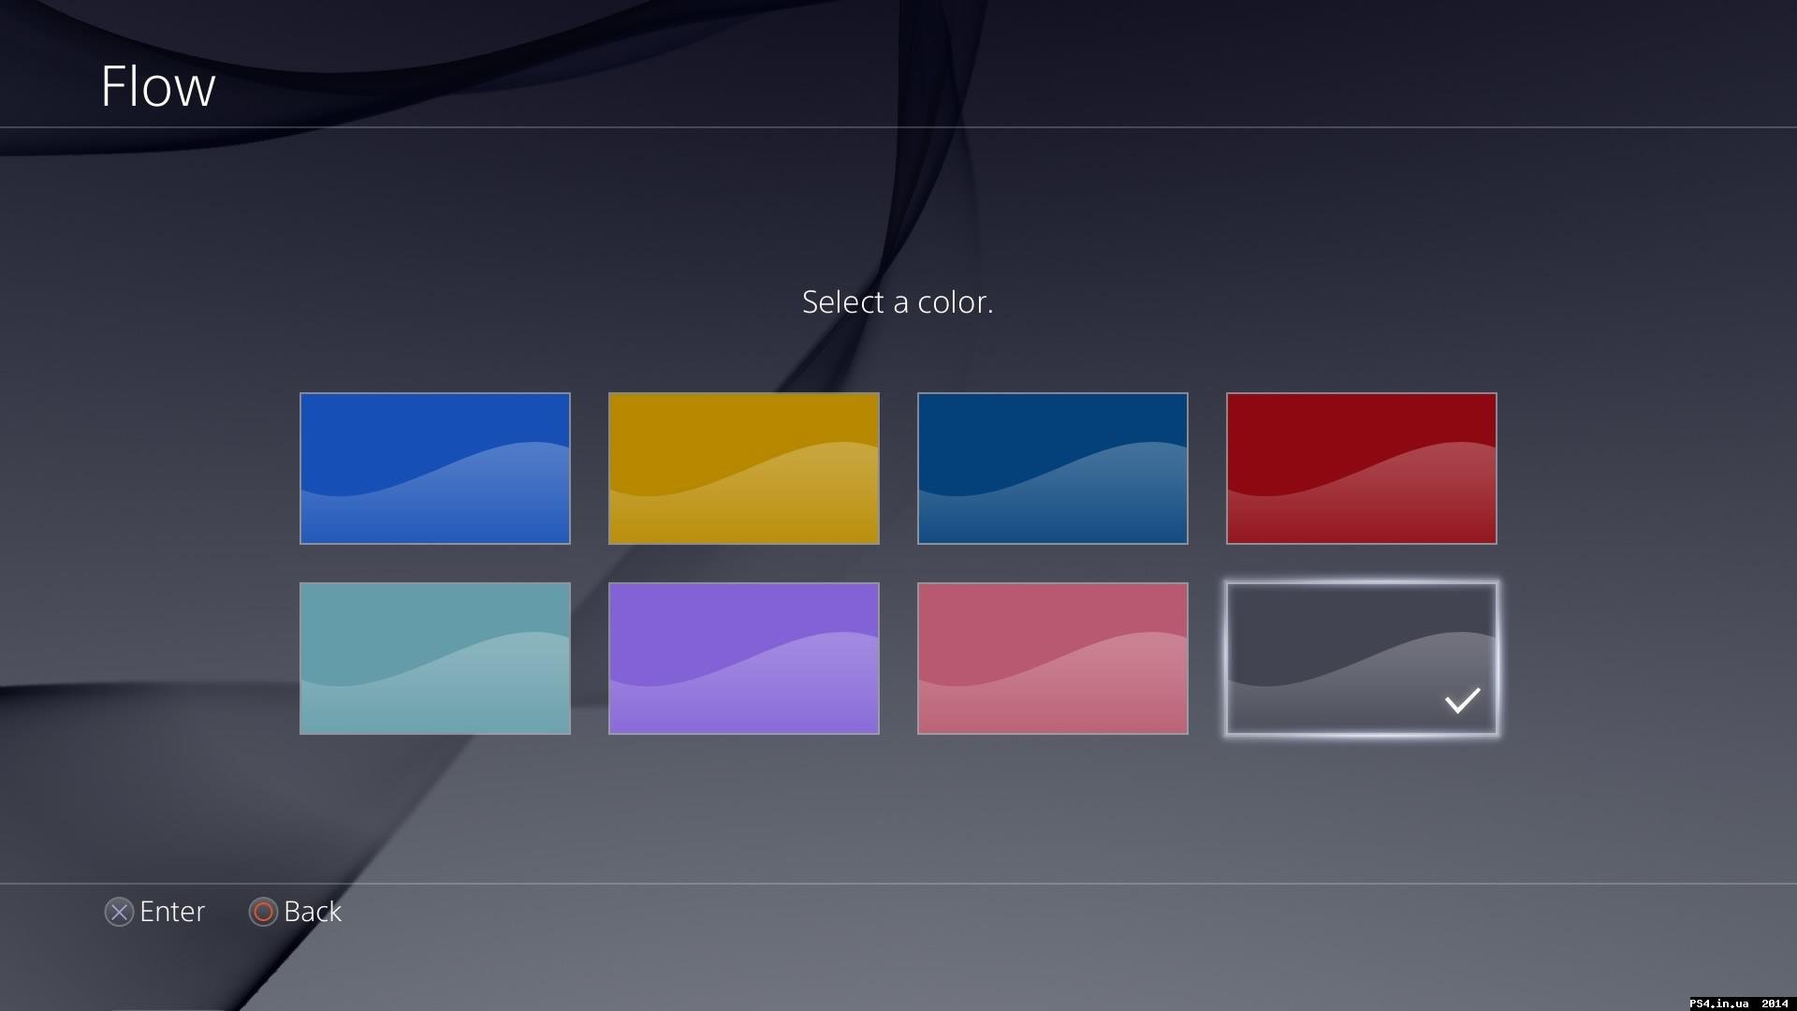This screenshot has height=1011, width=1797.
Task: Click the highlighted currently selected theme tile
Action: tap(1361, 657)
